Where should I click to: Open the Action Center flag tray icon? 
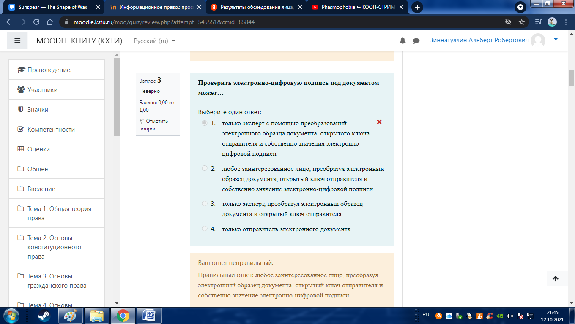520,316
